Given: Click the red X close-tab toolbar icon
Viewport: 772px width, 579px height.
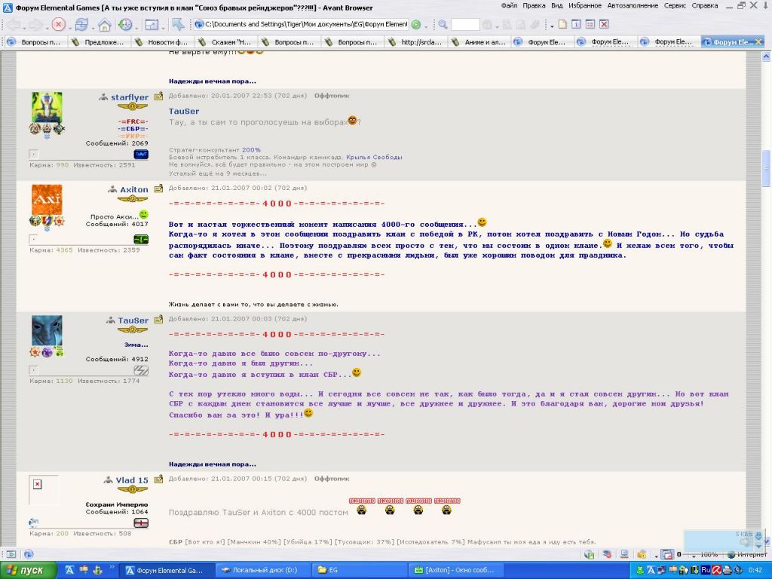Looking at the screenshot, I should [605, 25].
